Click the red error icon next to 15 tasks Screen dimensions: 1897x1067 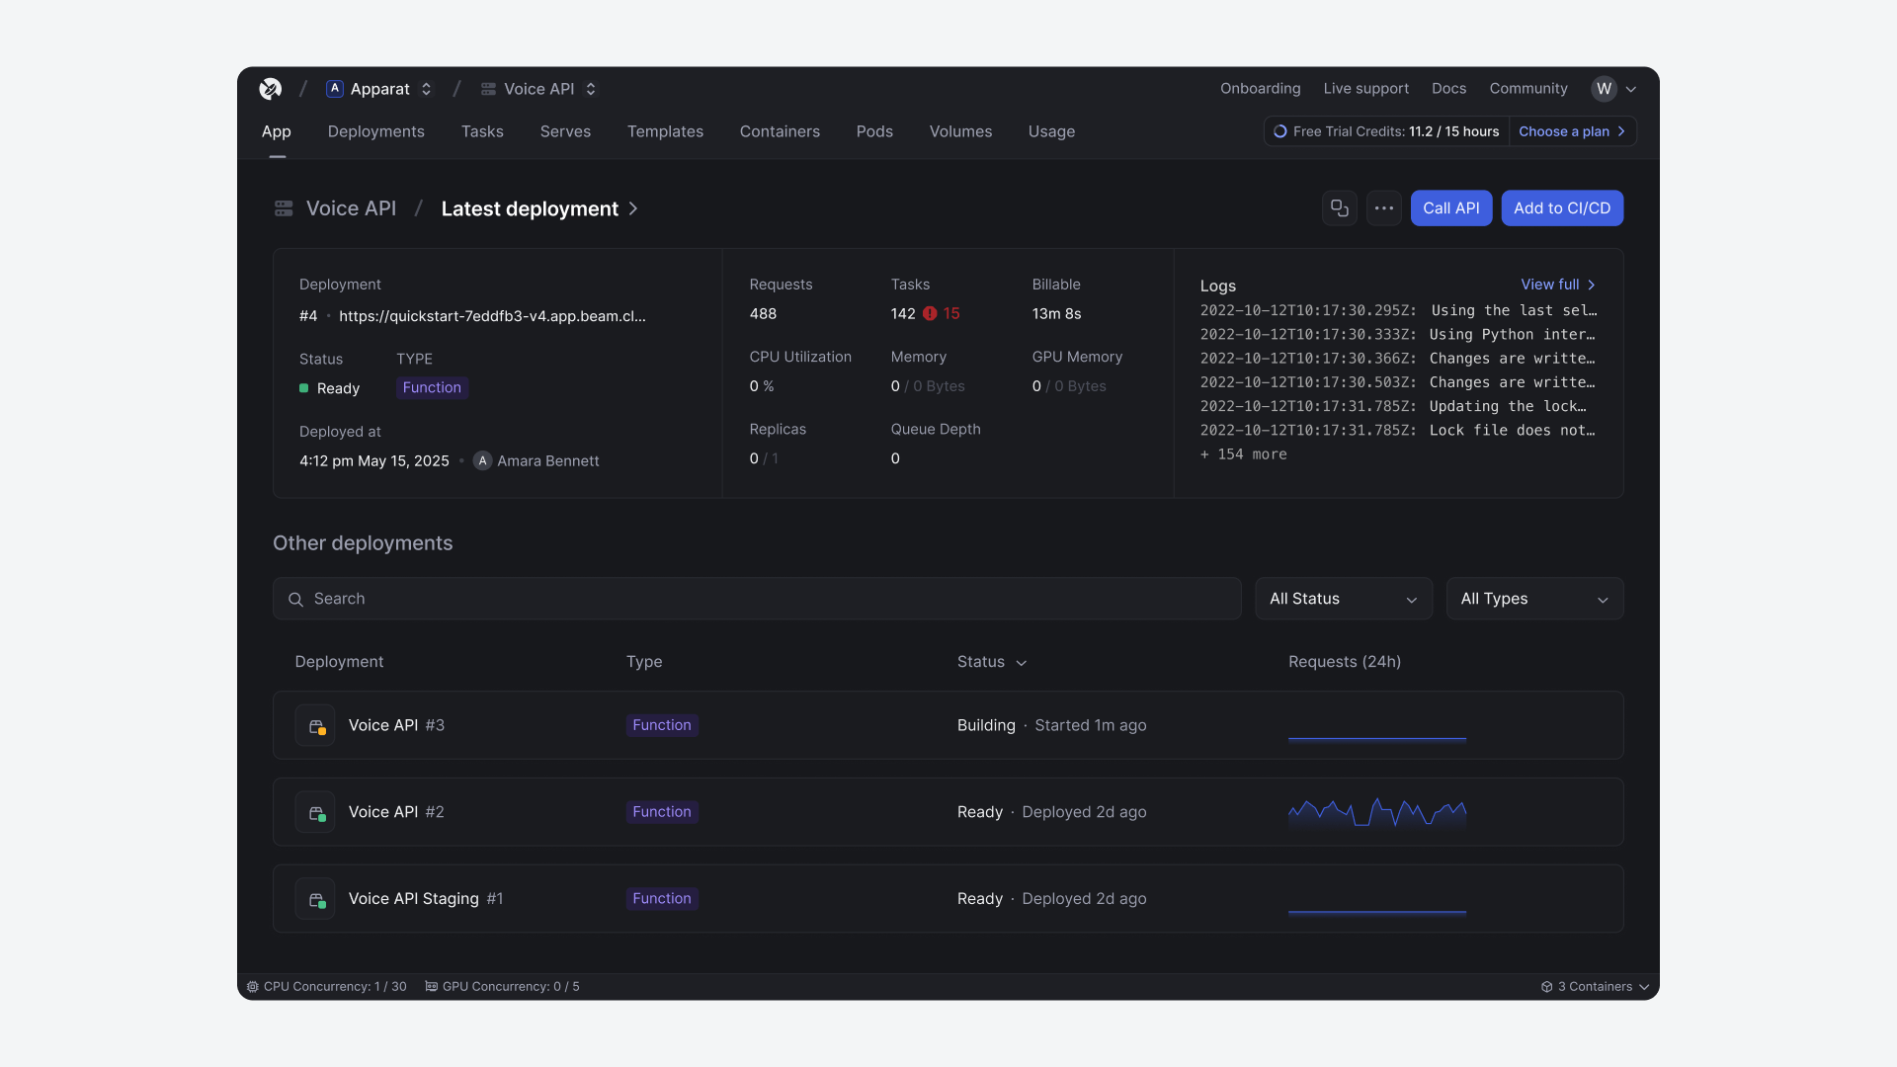pyautogui.click(x=930, y=313)
